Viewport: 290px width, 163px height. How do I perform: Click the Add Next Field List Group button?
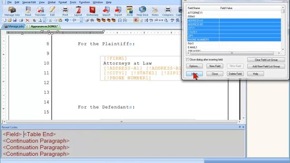(x=266, y=66)
